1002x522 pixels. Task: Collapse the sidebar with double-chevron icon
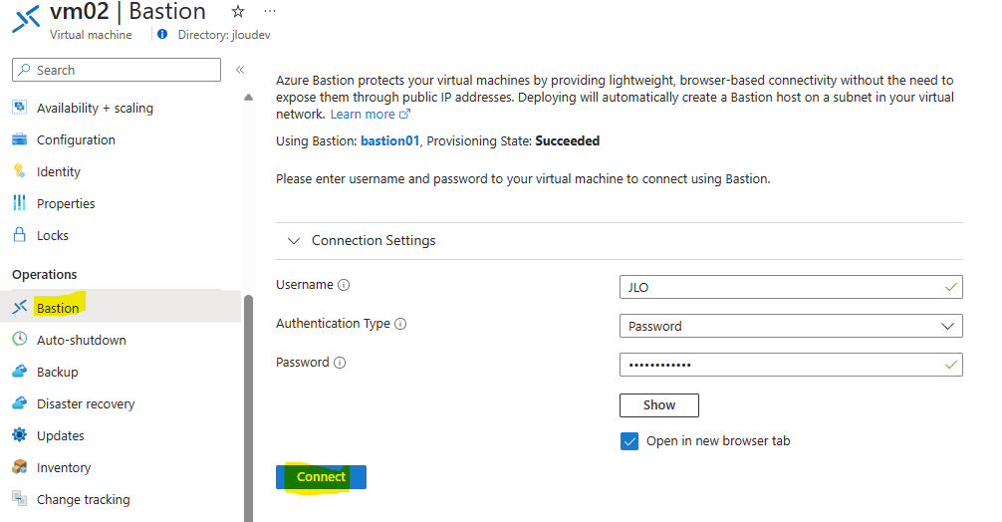[240, 70]
